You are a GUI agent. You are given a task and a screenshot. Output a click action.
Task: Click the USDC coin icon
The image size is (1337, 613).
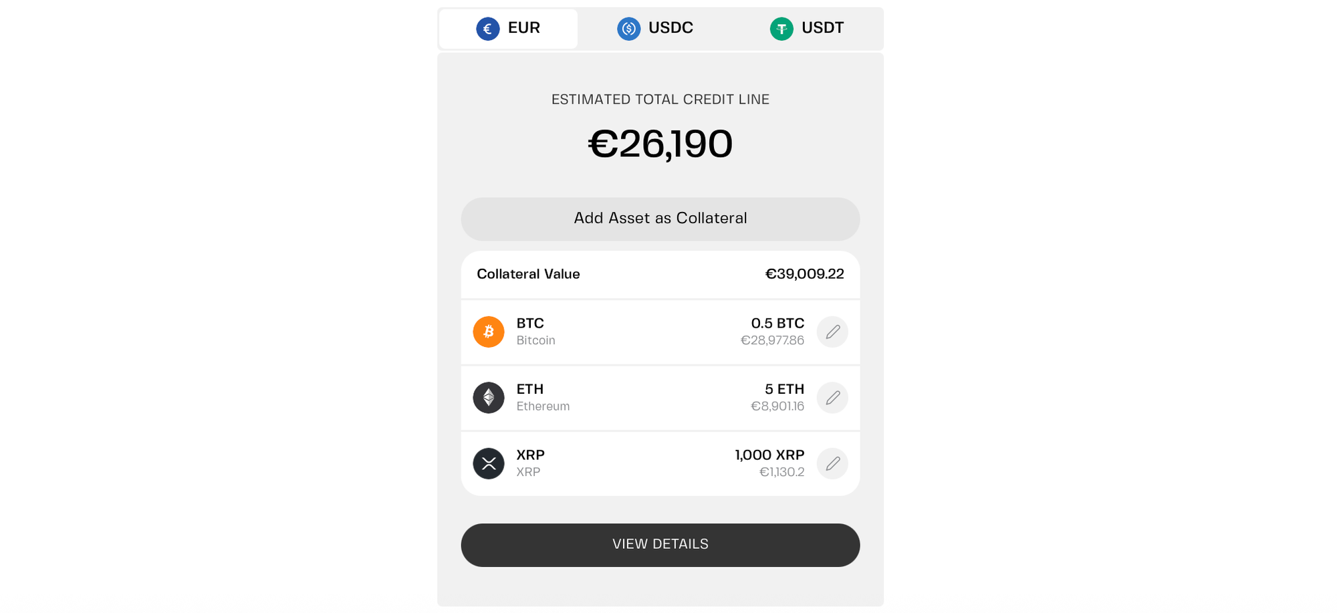[x=628, y=29]
